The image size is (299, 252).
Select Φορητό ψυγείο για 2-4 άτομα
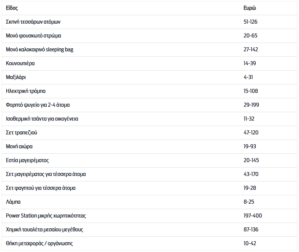[38, 105]
